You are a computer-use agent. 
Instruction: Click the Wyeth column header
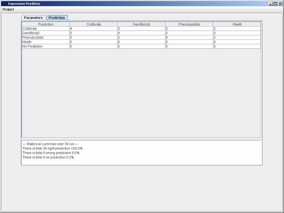point(237,24)
